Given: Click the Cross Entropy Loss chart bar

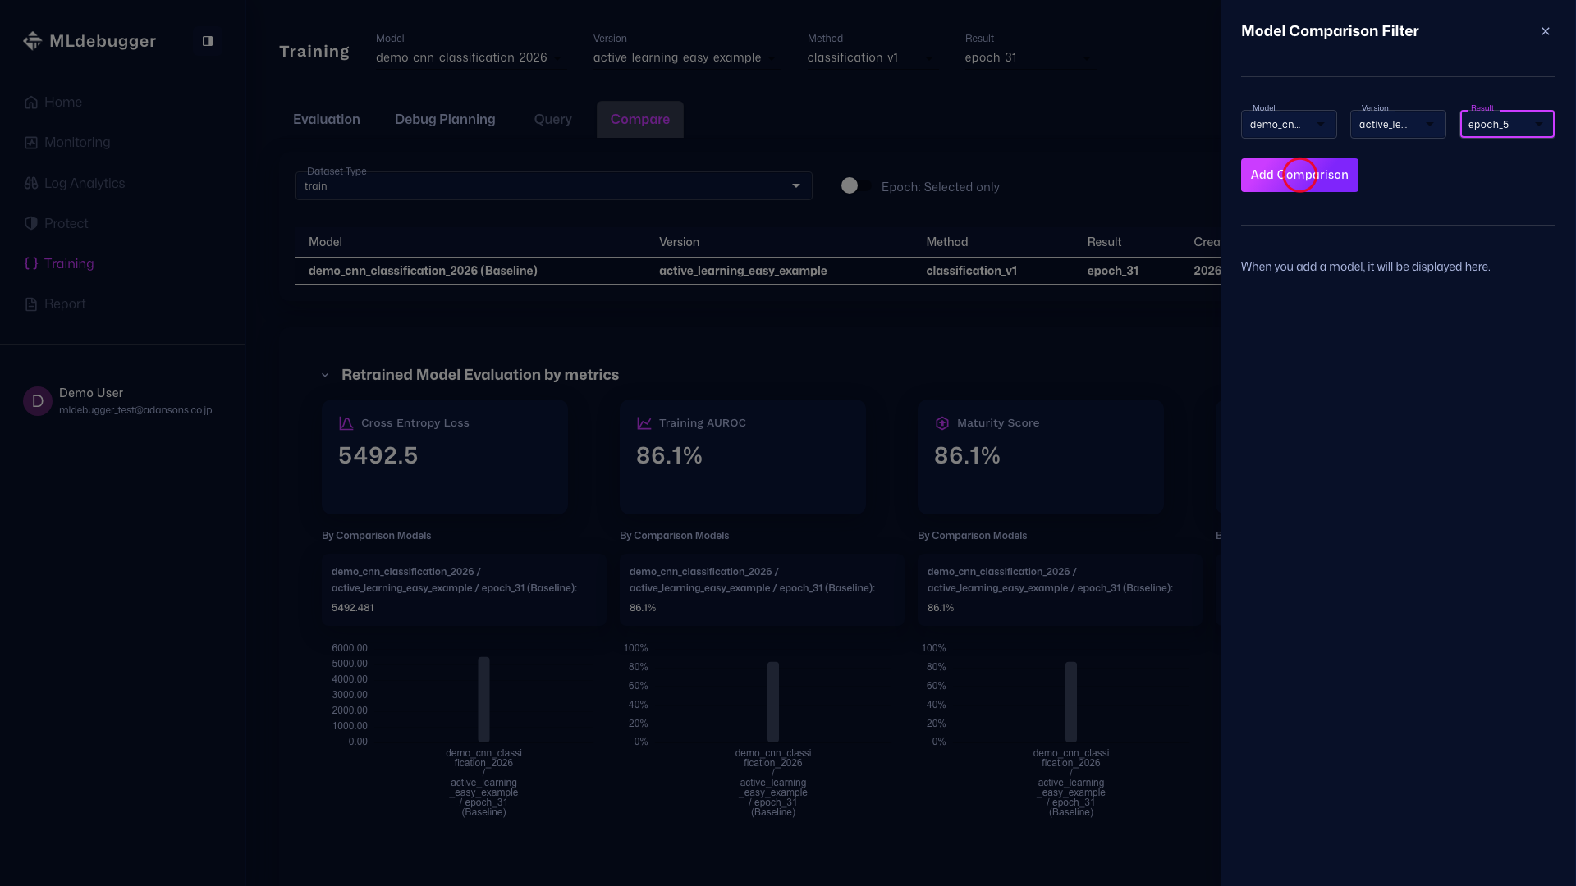Looking at the screenshot, I should [483, 699].
